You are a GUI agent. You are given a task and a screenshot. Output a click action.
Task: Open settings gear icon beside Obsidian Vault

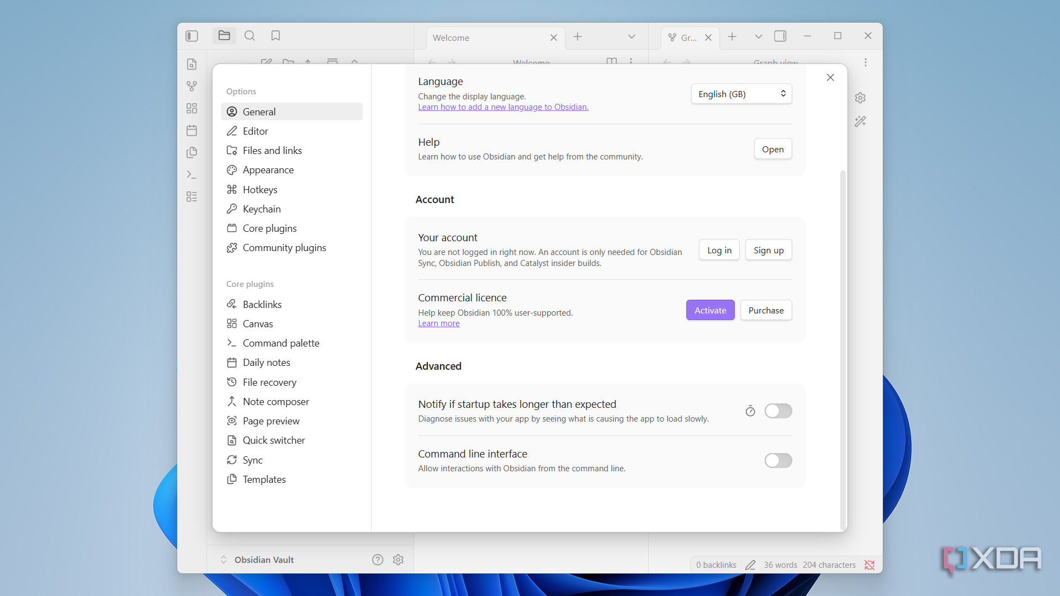click(x=398, y=560)
